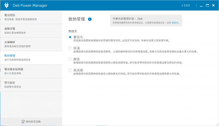
Task: Open the 進階充電 sidebar section
Action: tap(31, 31)
